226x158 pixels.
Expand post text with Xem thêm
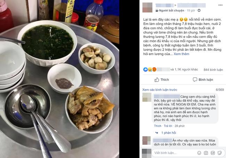(181, 54)
